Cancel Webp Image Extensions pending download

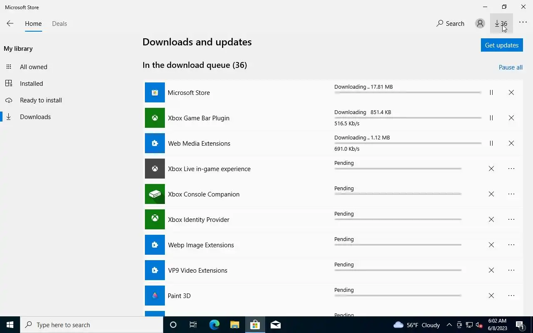coord(491,245)
